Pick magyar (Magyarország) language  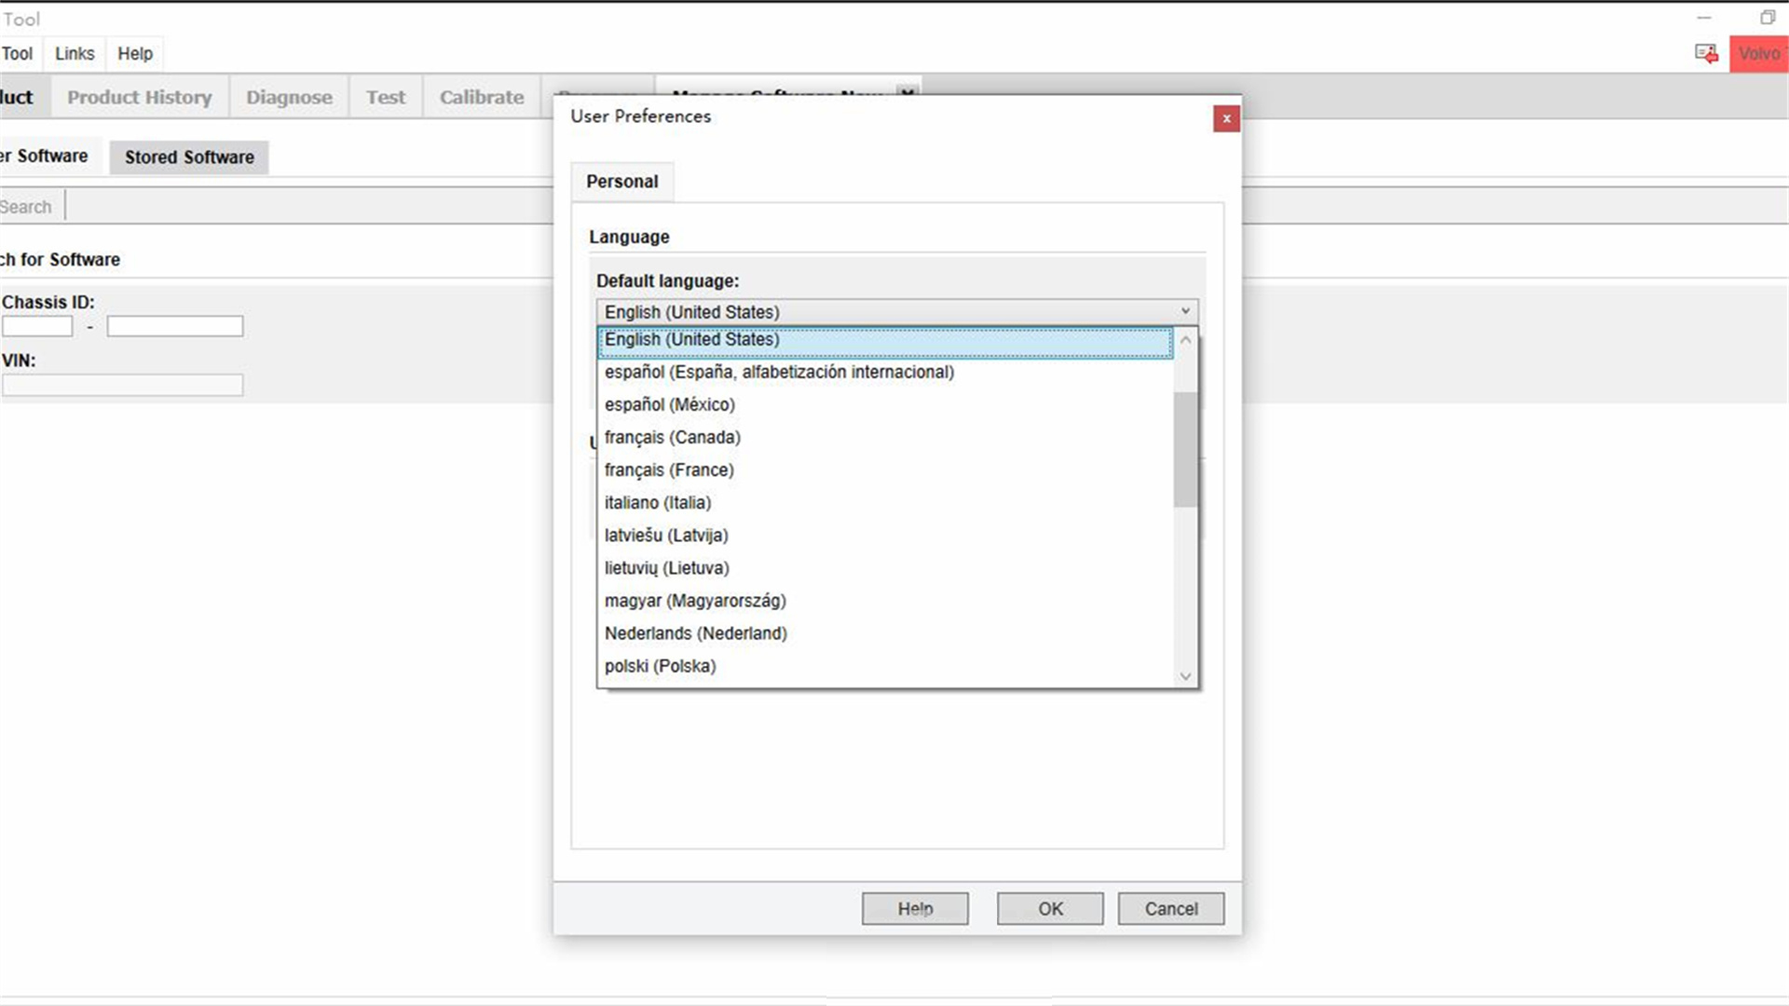click(885, 601)
